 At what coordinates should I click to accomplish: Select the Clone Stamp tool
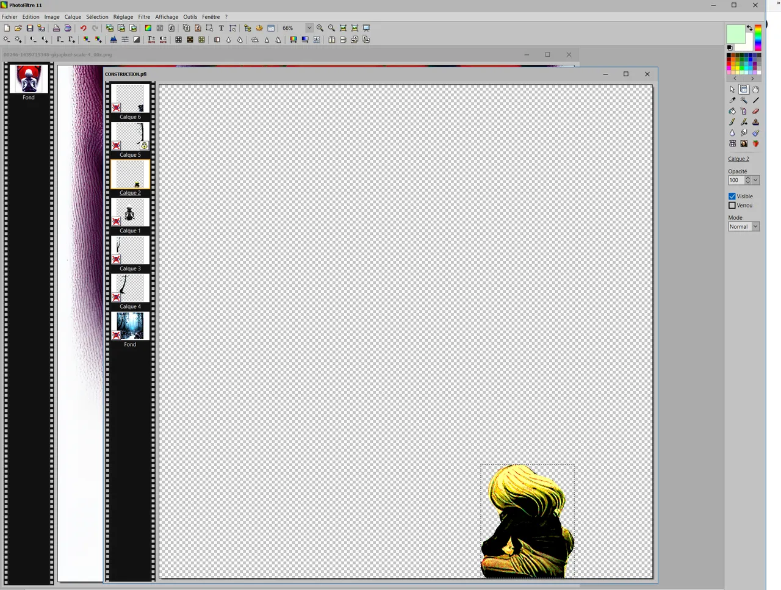pyautogui.click(x=755, y=122)
